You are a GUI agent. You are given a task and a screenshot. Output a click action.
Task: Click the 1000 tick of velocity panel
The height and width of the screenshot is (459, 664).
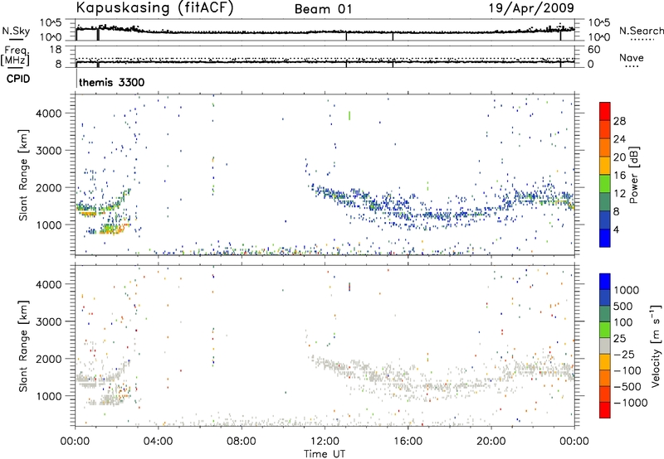pos(49,396)
